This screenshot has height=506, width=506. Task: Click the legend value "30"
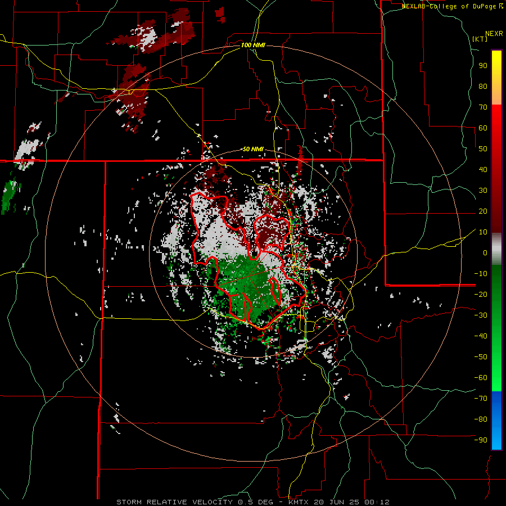483,191
